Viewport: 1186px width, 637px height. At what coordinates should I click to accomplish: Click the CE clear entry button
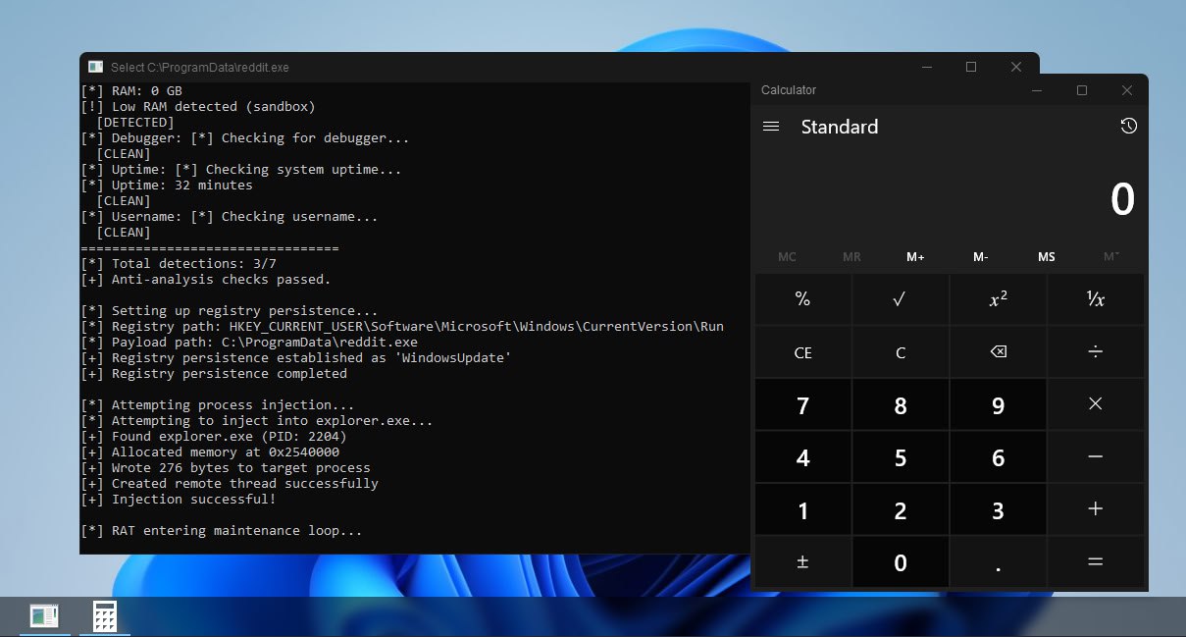coord(802,352)
